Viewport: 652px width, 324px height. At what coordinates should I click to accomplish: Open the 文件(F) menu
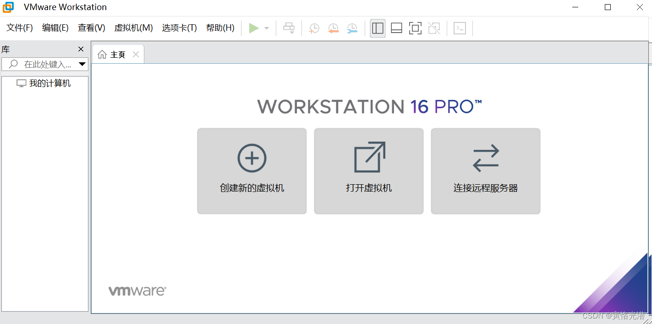[20, 28]
